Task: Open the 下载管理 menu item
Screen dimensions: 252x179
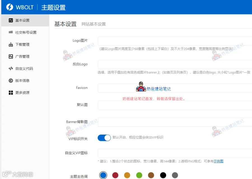Action: [x=22, y=44]
